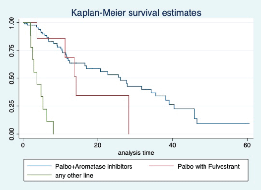This screenshot has height=190, width=261.
Task: Click the y-axis label 1.00
Action: click(11, 23)
